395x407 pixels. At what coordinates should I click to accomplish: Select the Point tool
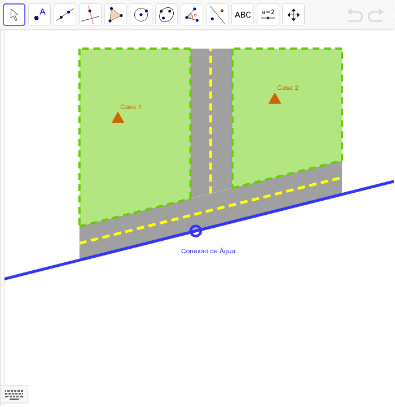coord(39,15)
